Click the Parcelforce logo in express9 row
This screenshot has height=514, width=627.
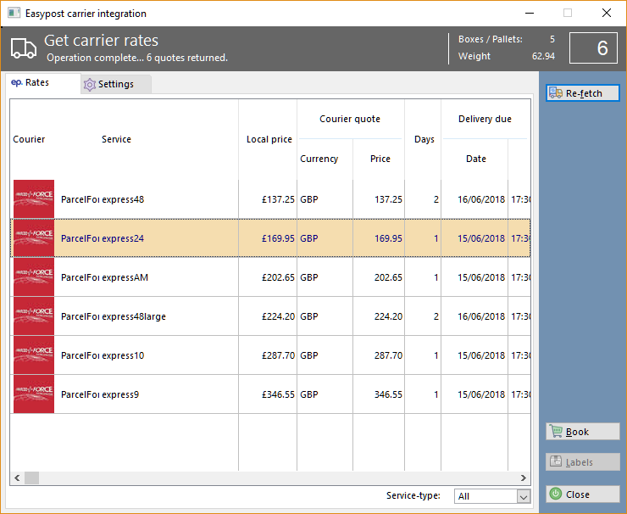pos(34,394)
